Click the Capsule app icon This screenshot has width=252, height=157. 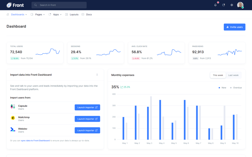pyautogui.click(x=13, y=106)
